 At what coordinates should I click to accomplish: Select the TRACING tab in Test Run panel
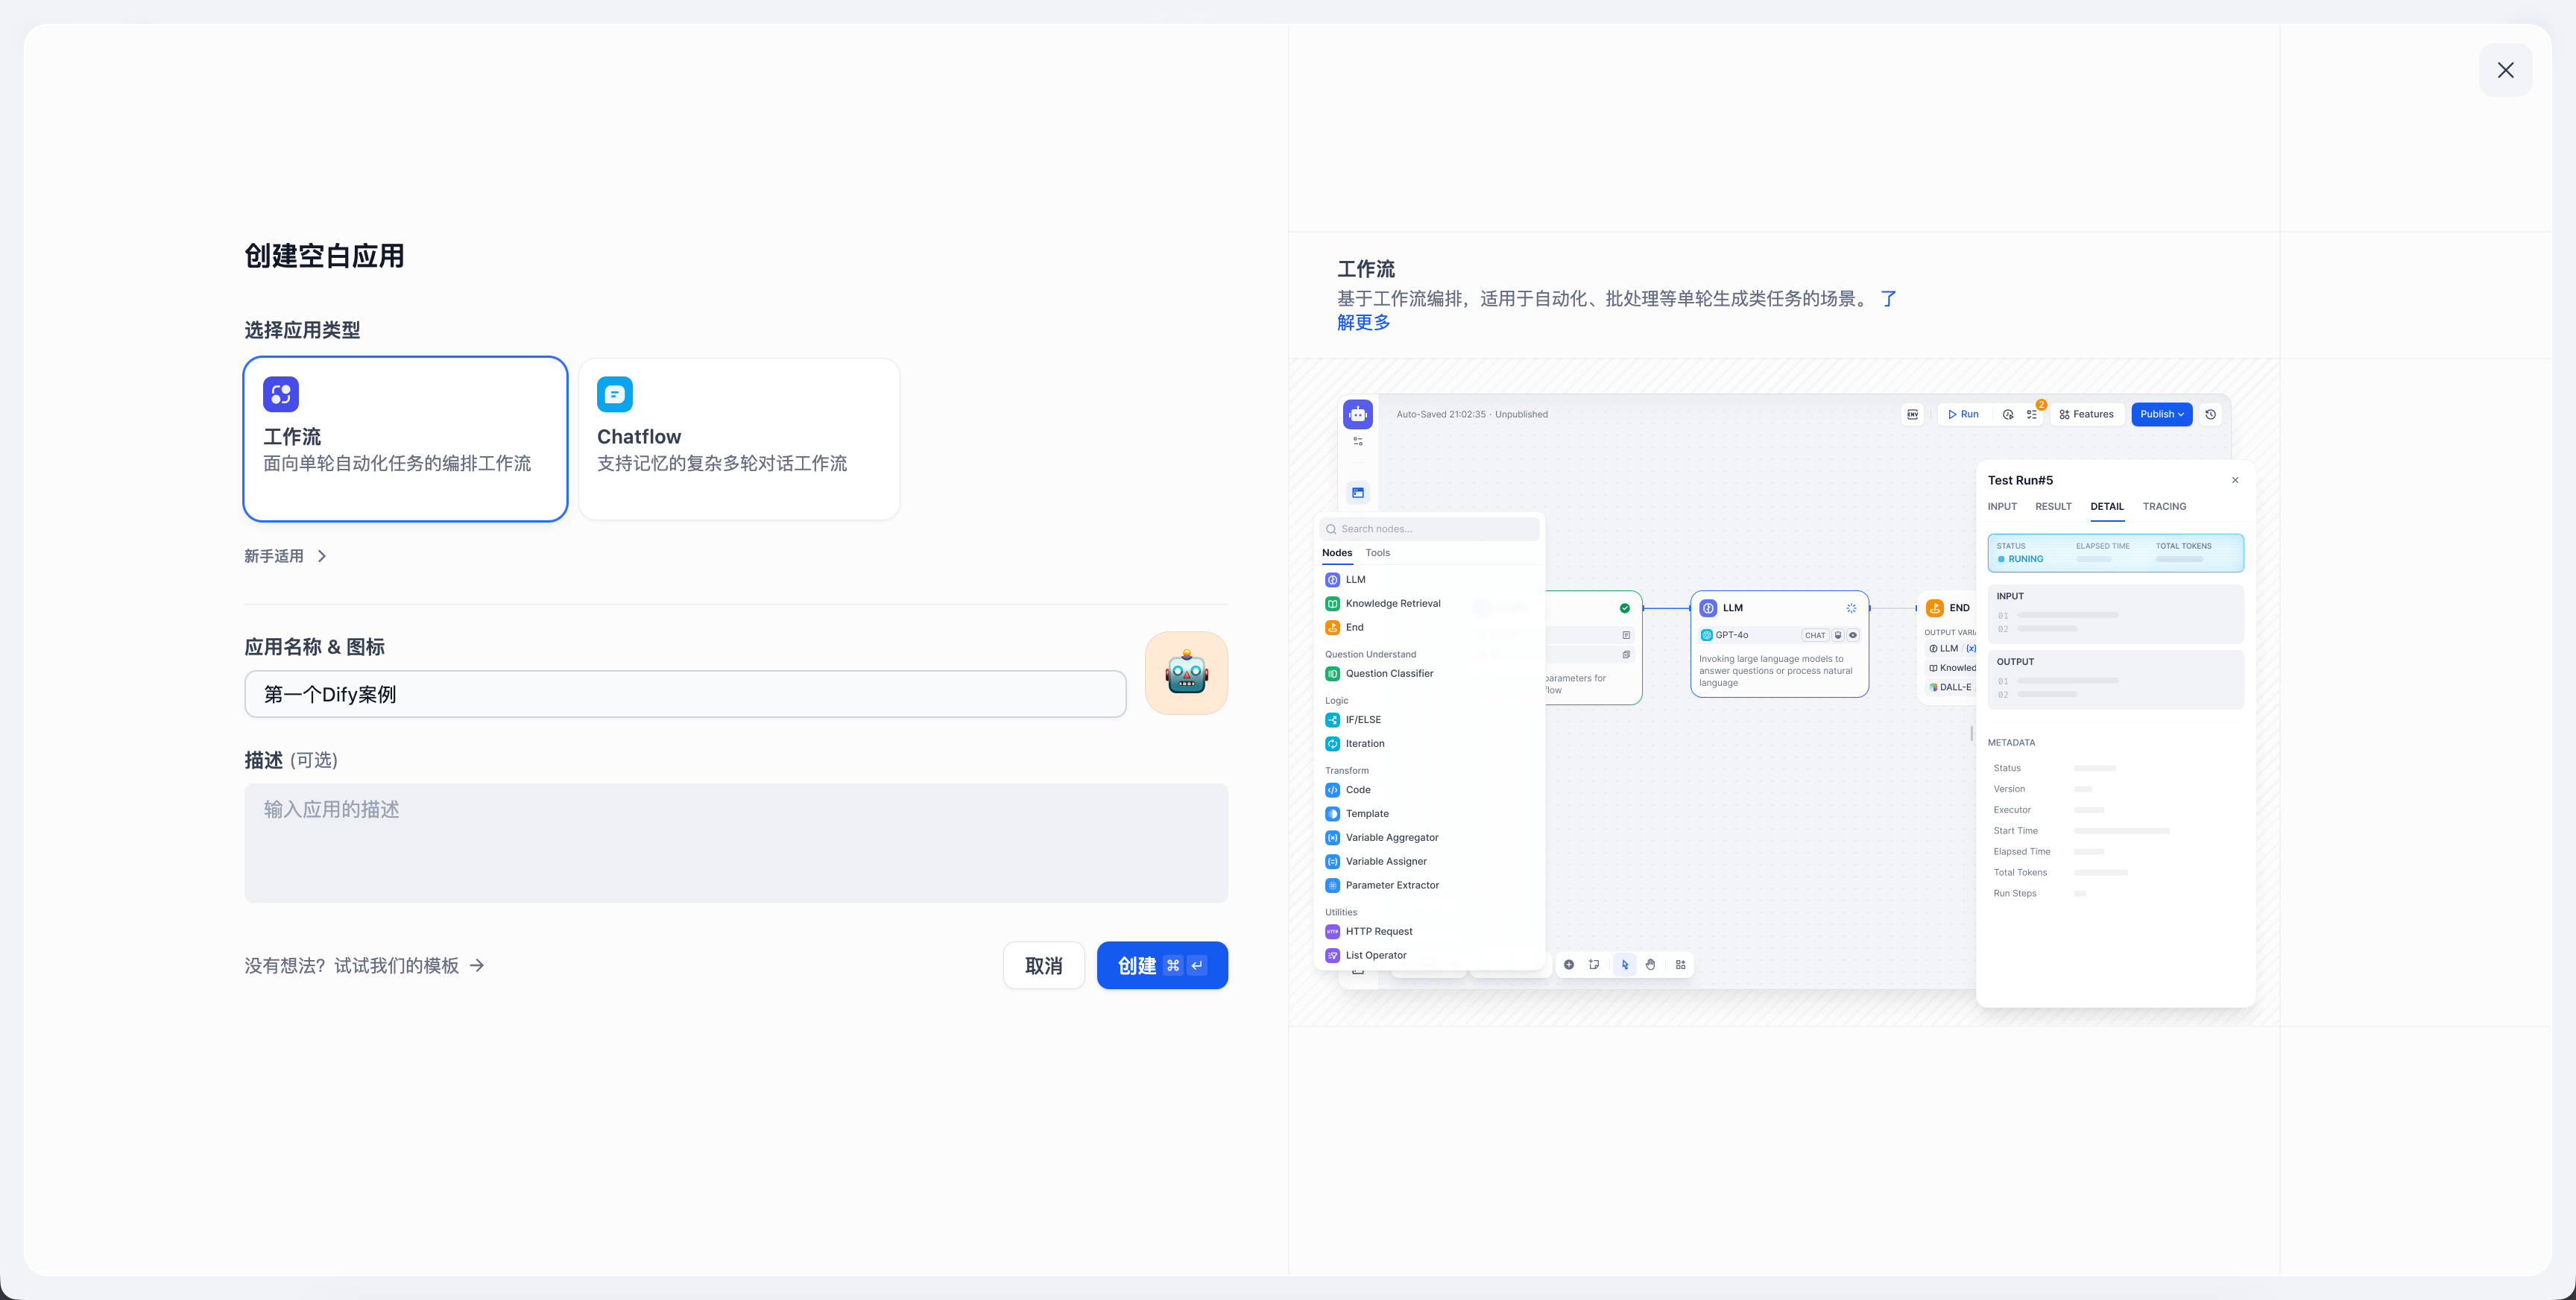(2164, 506)
